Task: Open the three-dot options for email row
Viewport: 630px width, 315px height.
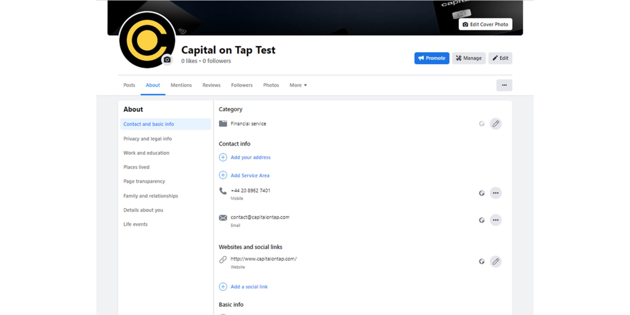Action: pyautogui.click(x=496, y=220)
